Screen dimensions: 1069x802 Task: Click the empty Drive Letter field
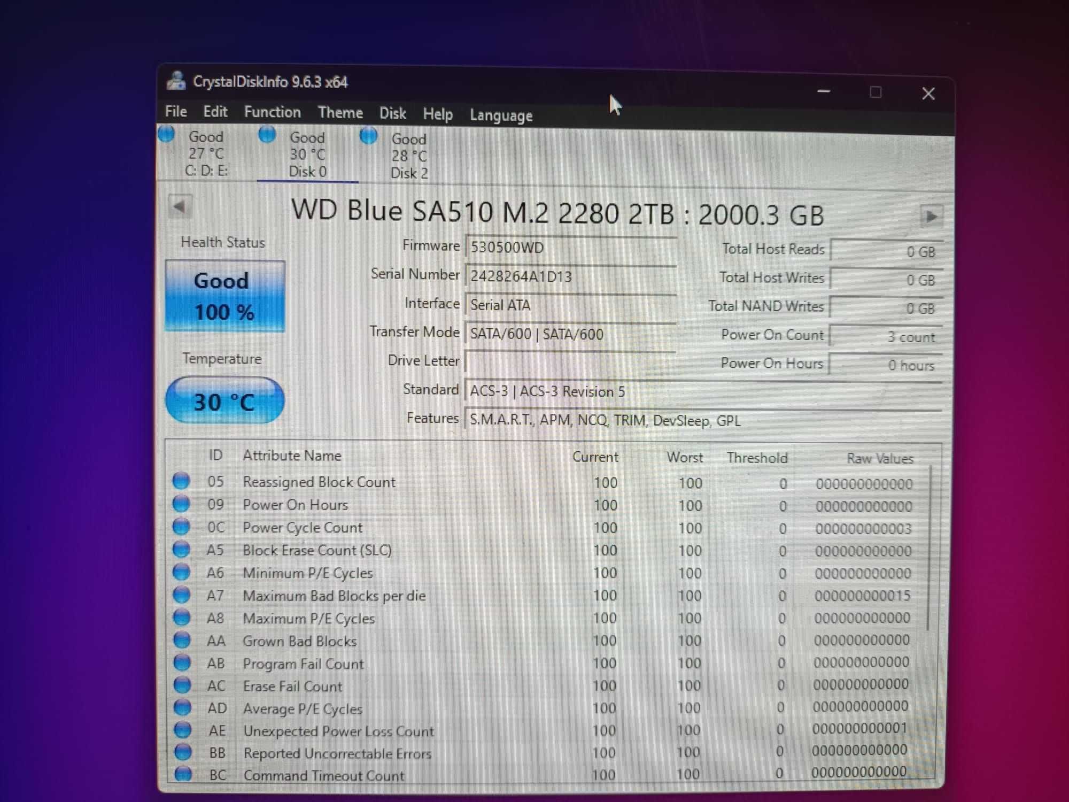point(570,362)
